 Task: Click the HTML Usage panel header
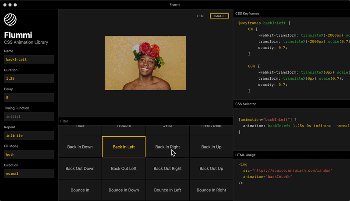(291, 155)
